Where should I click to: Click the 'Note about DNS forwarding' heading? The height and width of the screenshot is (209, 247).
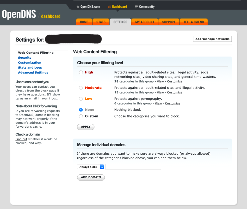[x=36, y=106]
